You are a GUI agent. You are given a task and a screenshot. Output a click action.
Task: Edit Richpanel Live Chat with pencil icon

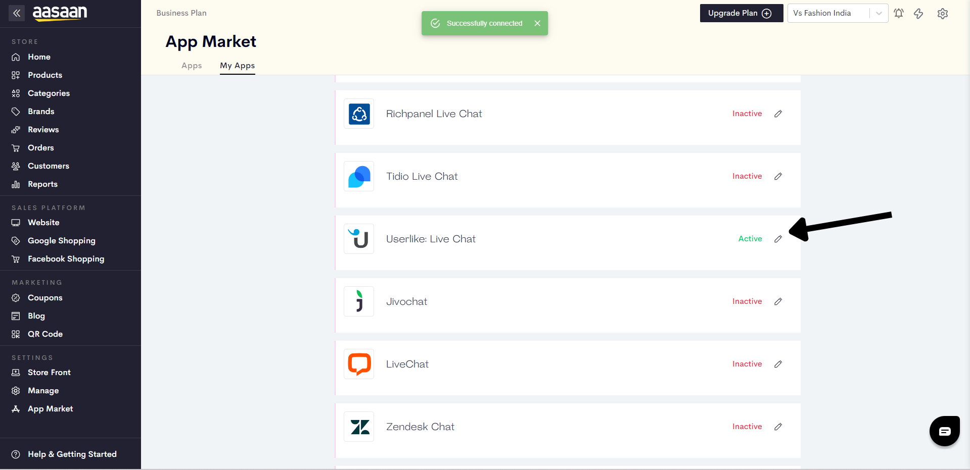pyautogui.click(x=778, y=114)
